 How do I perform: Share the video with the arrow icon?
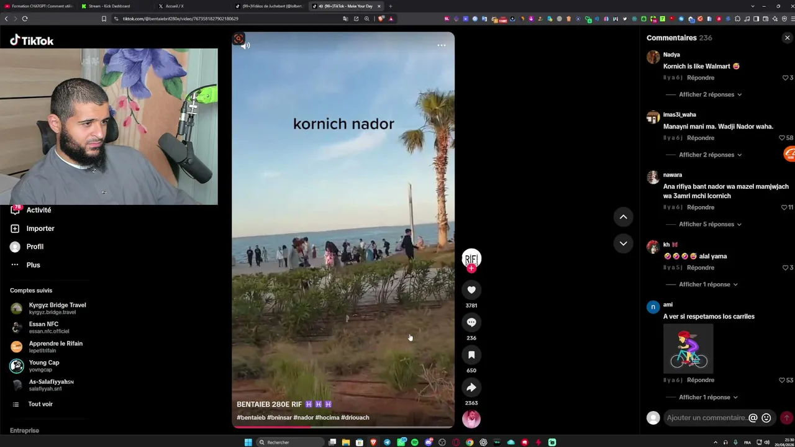click(471, 387)
